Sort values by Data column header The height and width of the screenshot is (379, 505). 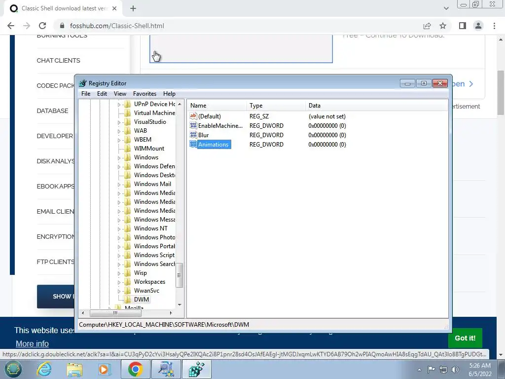tap(376, 106)
